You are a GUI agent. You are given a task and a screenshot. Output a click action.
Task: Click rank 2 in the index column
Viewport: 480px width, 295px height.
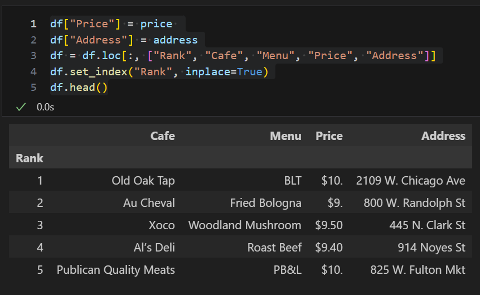40,203
